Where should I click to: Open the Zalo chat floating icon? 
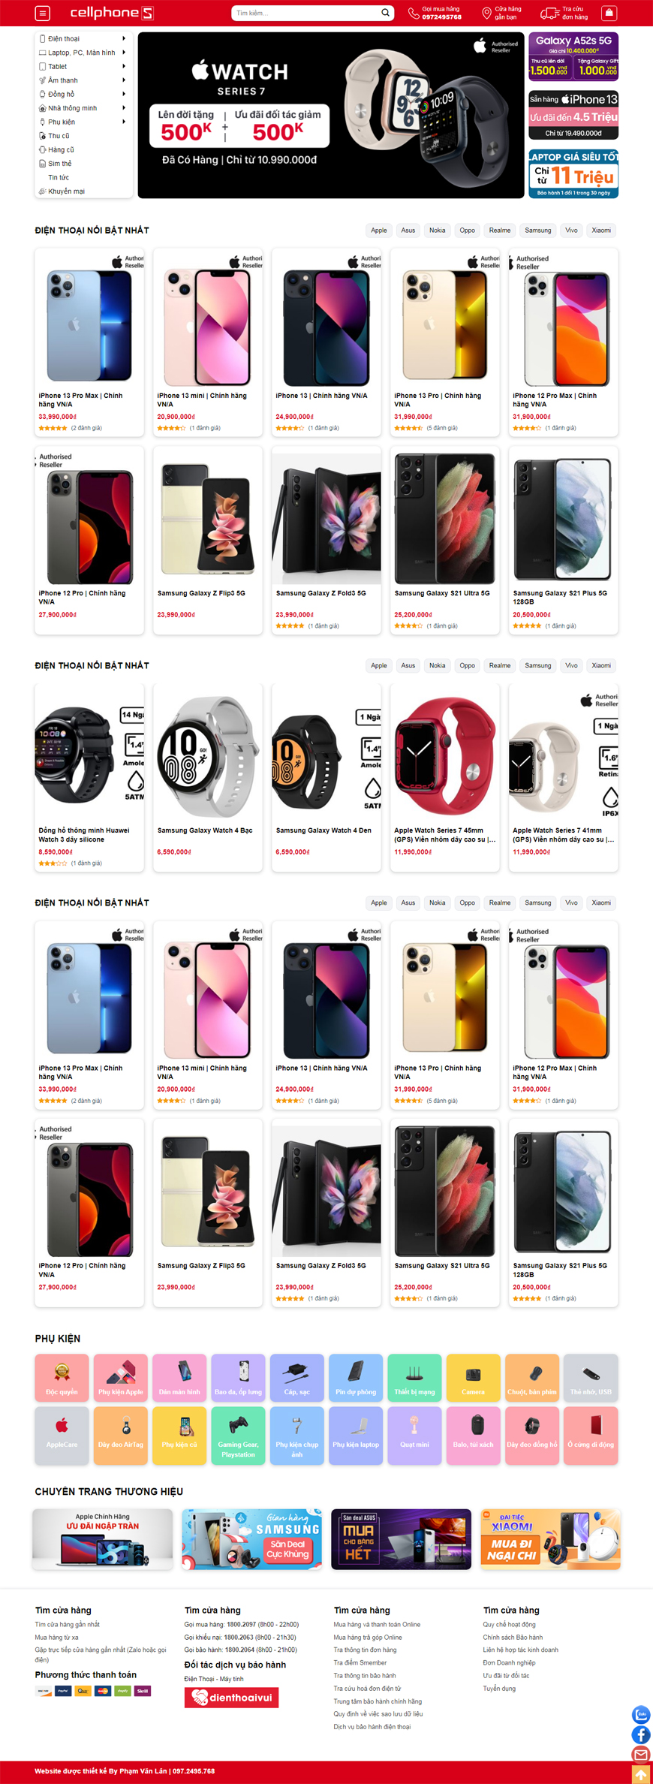pyautogui.click(x=641, y=1714)
